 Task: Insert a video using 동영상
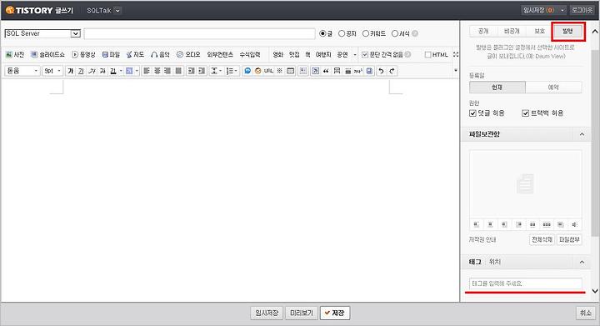pyautogui.click(x=84, y=55)
